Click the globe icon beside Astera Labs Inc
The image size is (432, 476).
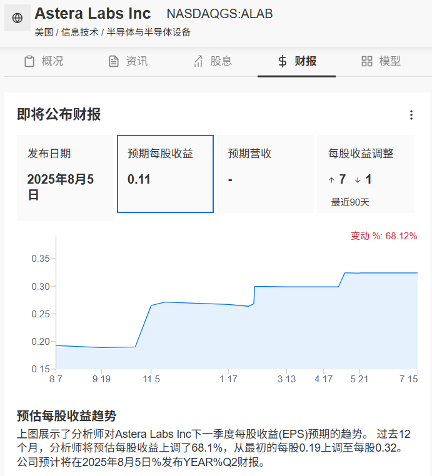tap(18, 18)
